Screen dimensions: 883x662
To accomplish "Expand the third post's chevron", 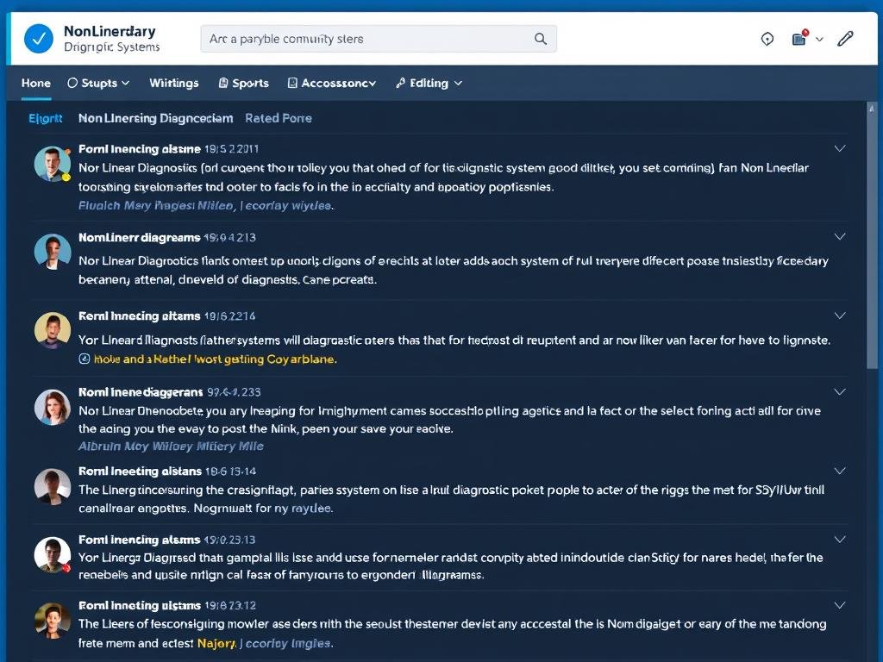I will coord(839,316).
